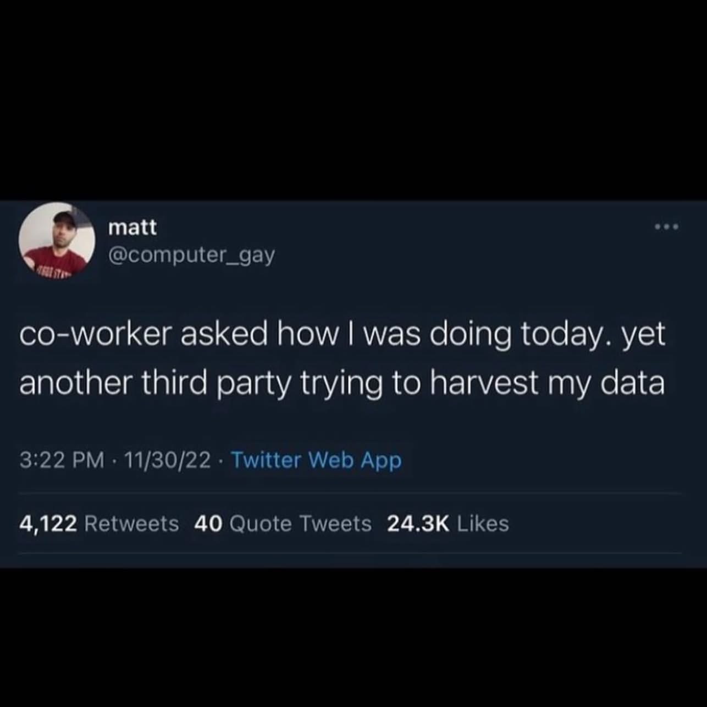
Task: Open the Quote Tweets label
Action: (x=300, y=524)
